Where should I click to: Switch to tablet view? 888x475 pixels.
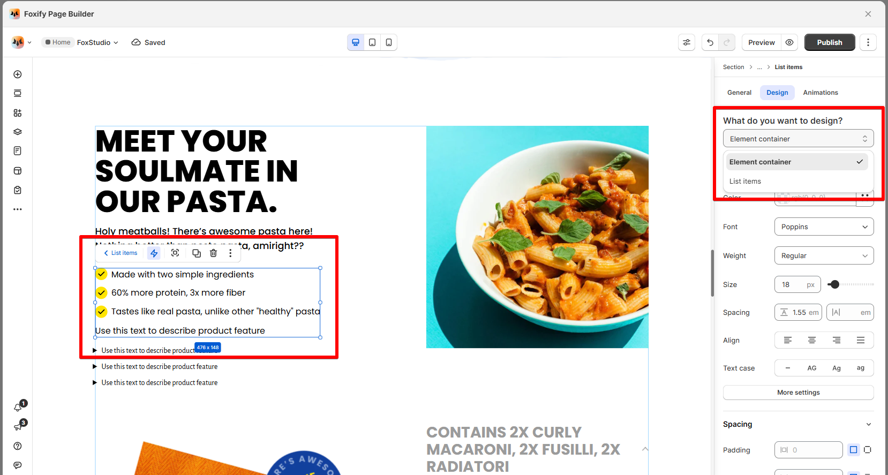click(x=372, y=42)
